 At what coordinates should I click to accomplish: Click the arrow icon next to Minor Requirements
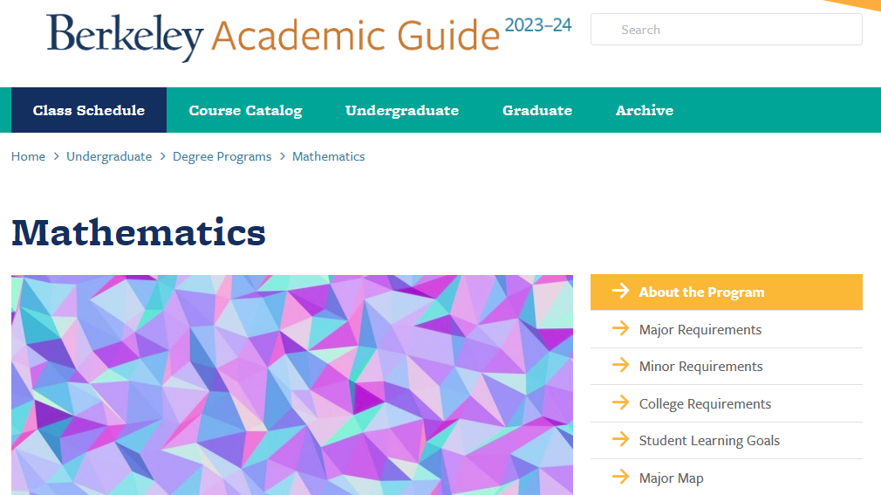coord(620,365)
